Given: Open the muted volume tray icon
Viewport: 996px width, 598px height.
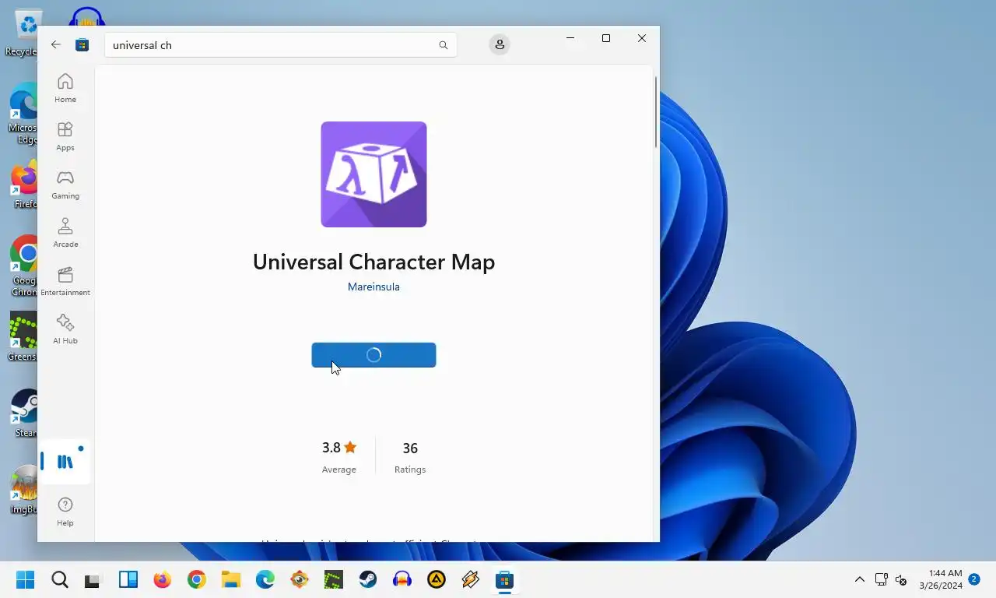Looking at the screenshot, I should [x=901, y=579].
